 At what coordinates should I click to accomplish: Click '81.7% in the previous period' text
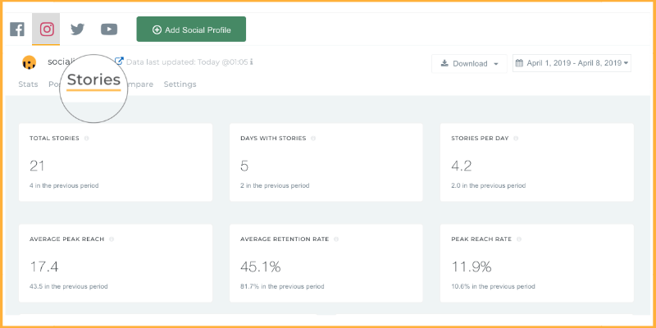click(x=282, y=286)
